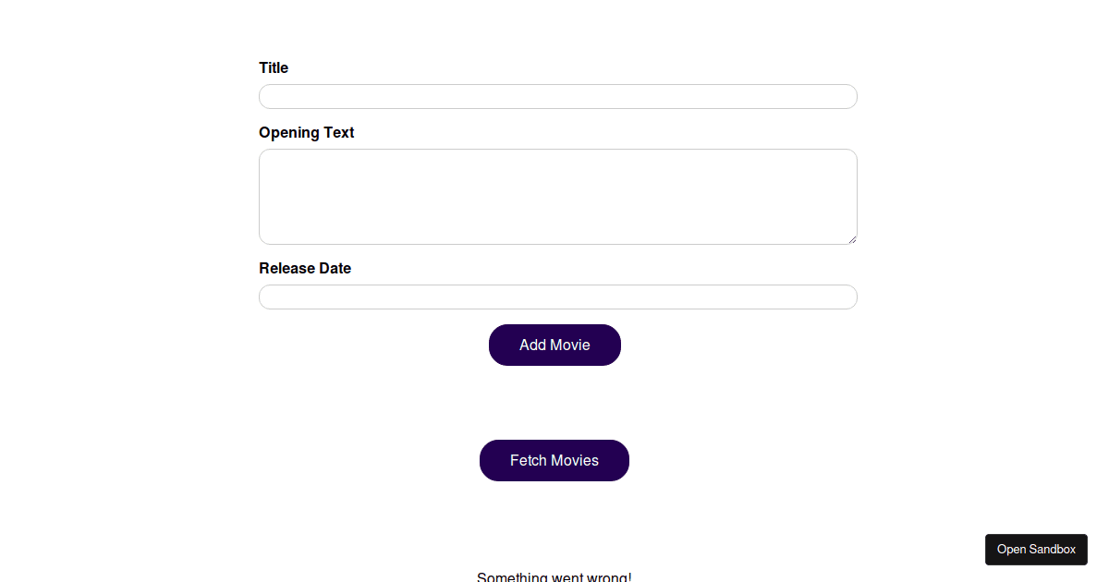Reload the movie list using Fetch Movies

click(x=554, y=460)
